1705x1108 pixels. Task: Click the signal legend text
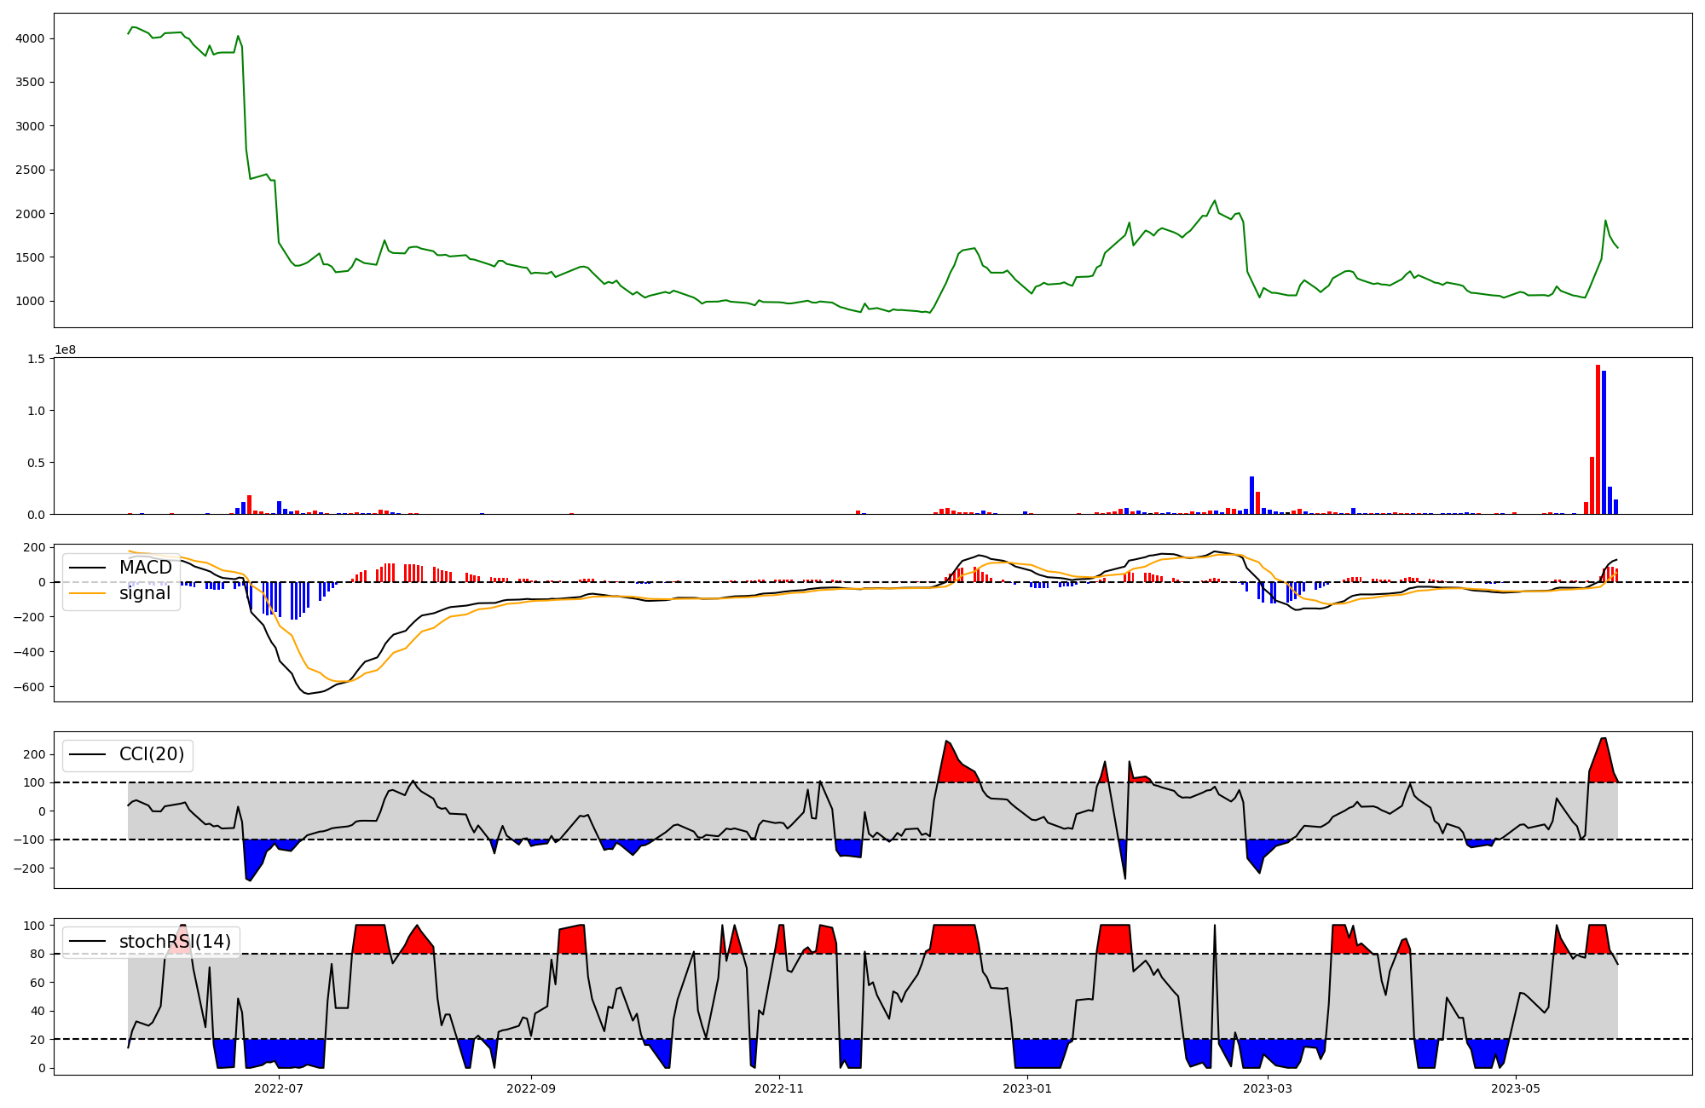click(x=144, y=593)
